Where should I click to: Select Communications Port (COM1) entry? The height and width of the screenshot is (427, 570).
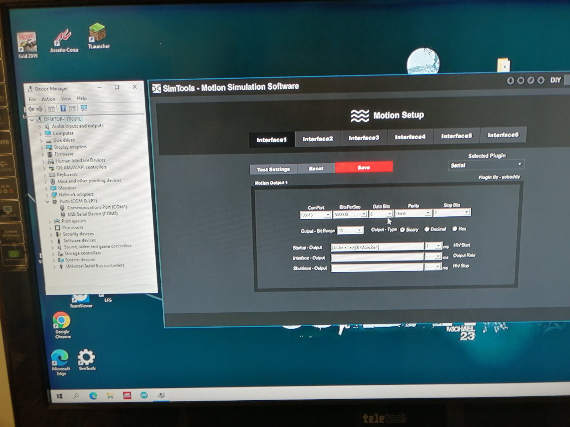tap(97, 207)
